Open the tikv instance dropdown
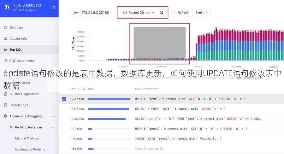This screenshot has width=284, height=154. point(93,13)
